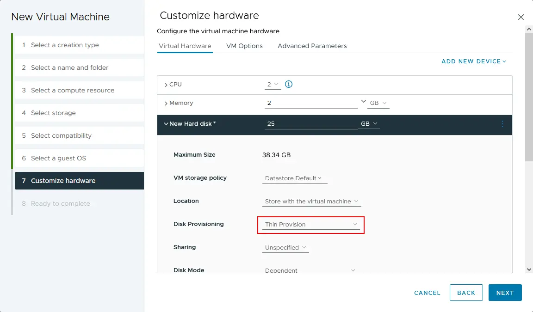Open the ADD NEW DEVICE menu

tap(474, 61)
